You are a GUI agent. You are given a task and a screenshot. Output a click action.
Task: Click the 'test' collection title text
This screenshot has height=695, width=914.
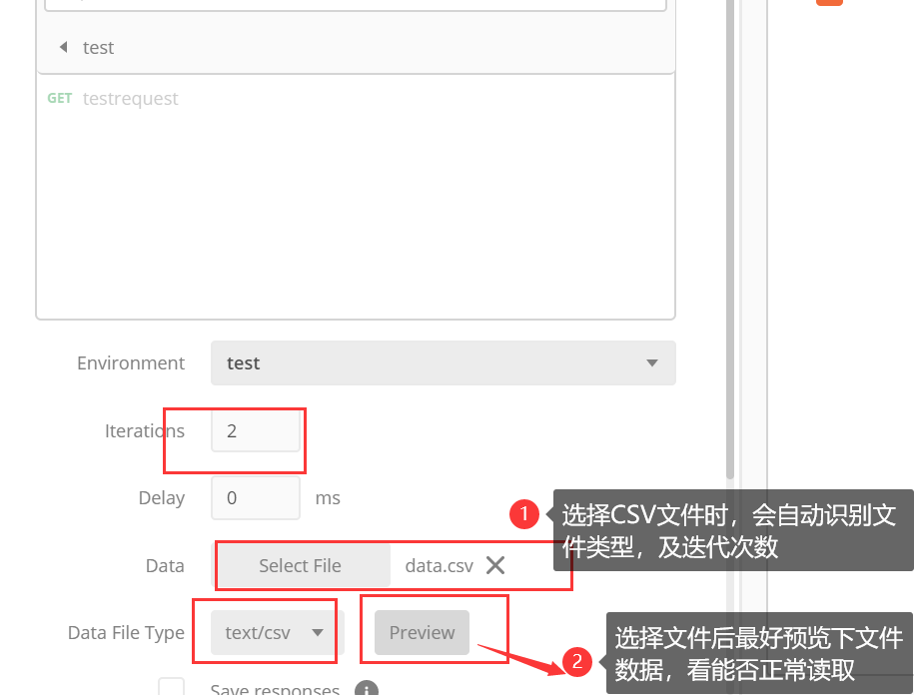coord(98,47)
